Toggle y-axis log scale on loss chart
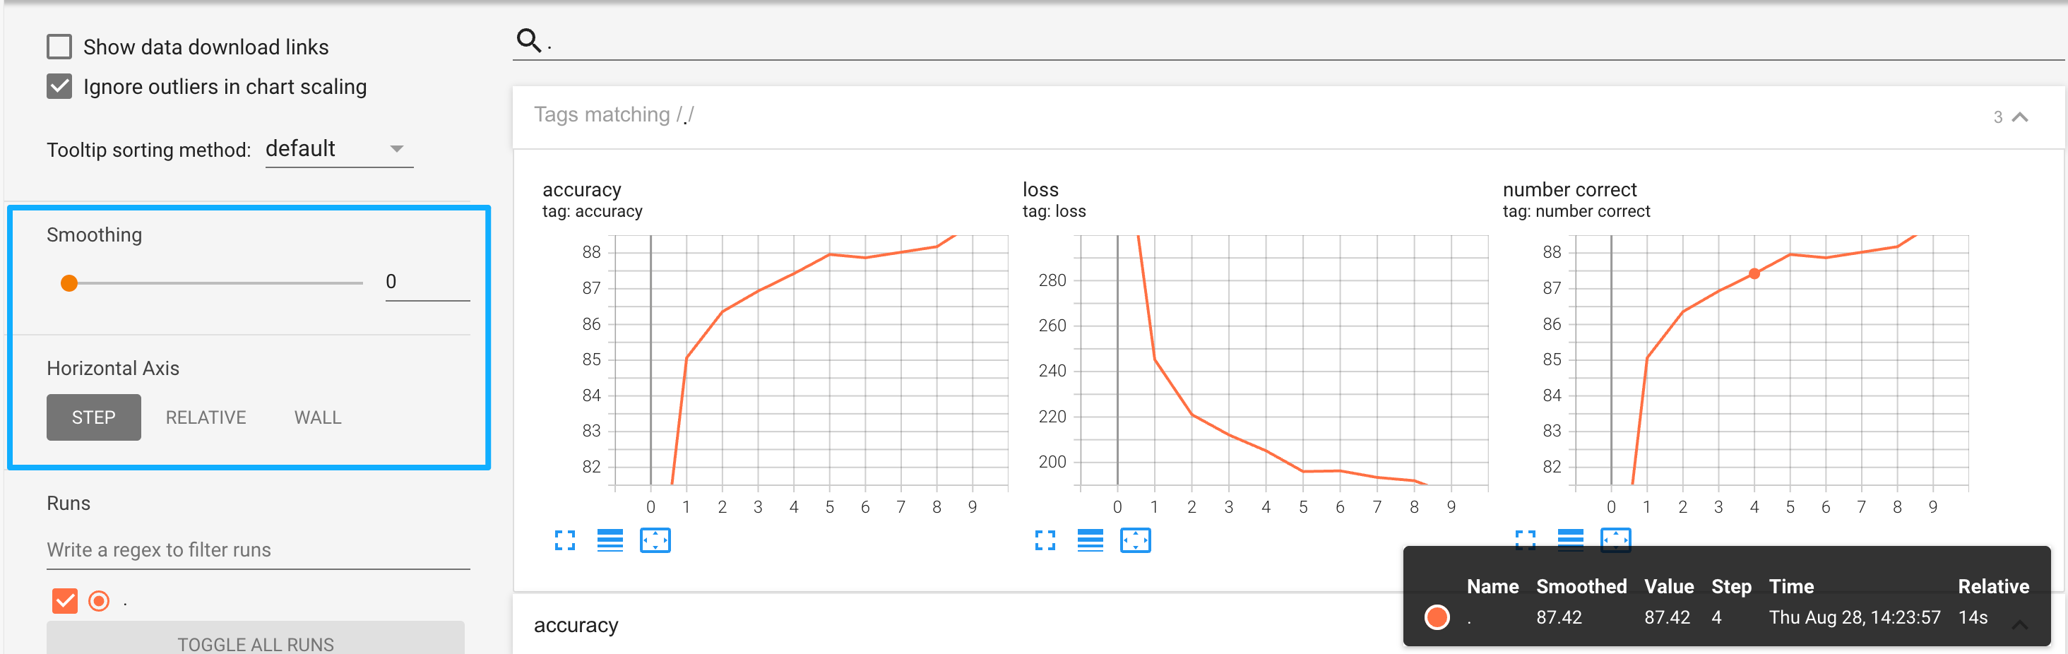 tap(1091, 540)
